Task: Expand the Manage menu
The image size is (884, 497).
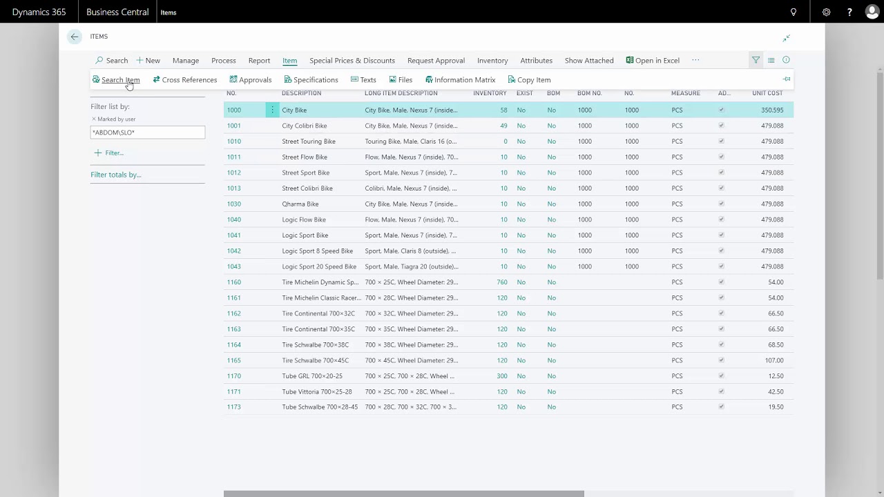Action: (186, 61)
